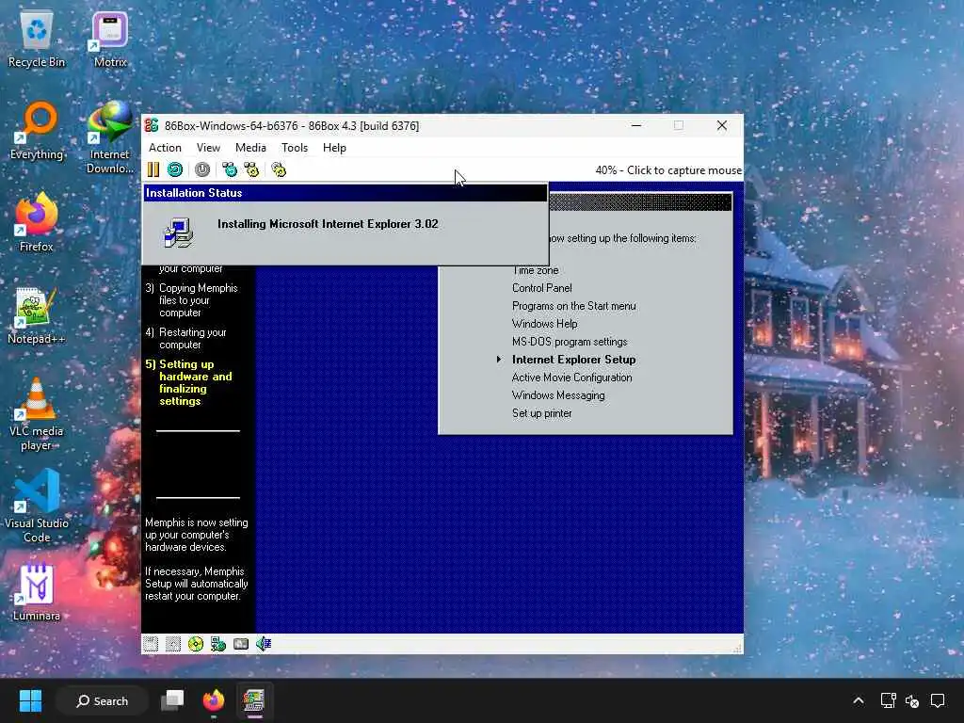Viewport: 964px width, 723px height.
Task: Click 'Click to capture mouse' status text
Action: (x=683, y=170)
